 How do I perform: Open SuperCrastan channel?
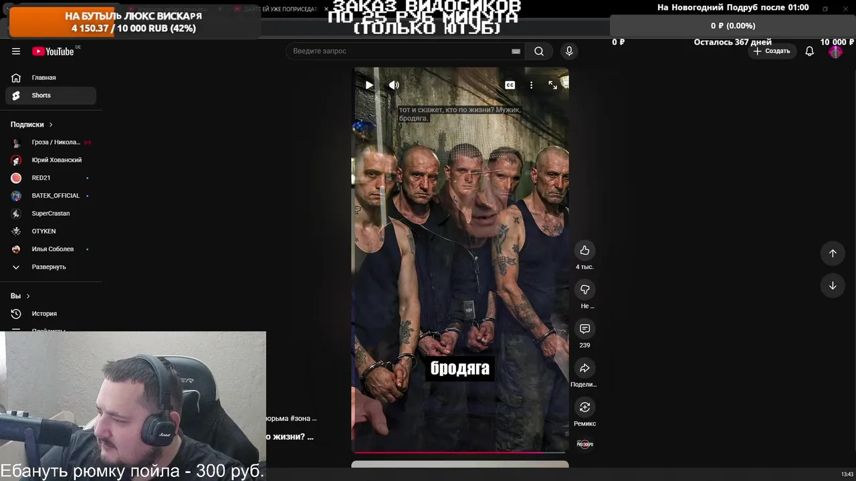[51, 214]
